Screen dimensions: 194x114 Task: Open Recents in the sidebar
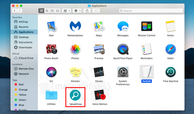click(x=24, y=27)
